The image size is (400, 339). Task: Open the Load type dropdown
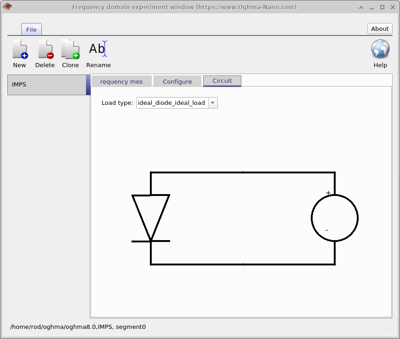pyautogui.click(x=177, y=103)
